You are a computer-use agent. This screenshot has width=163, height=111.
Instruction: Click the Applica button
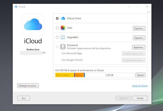(x=123, y=98)
